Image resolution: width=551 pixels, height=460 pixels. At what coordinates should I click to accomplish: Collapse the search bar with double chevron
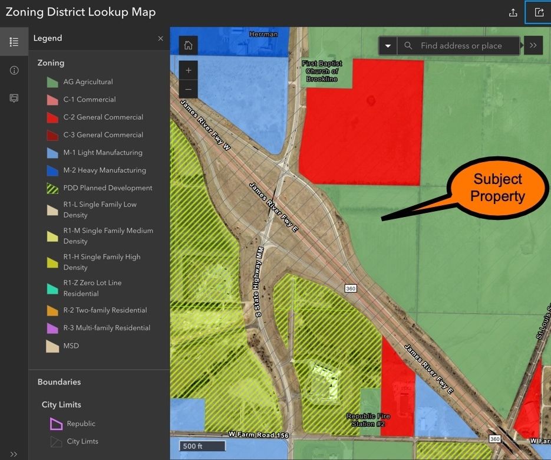pyautogui.click(x=533, y=45)
